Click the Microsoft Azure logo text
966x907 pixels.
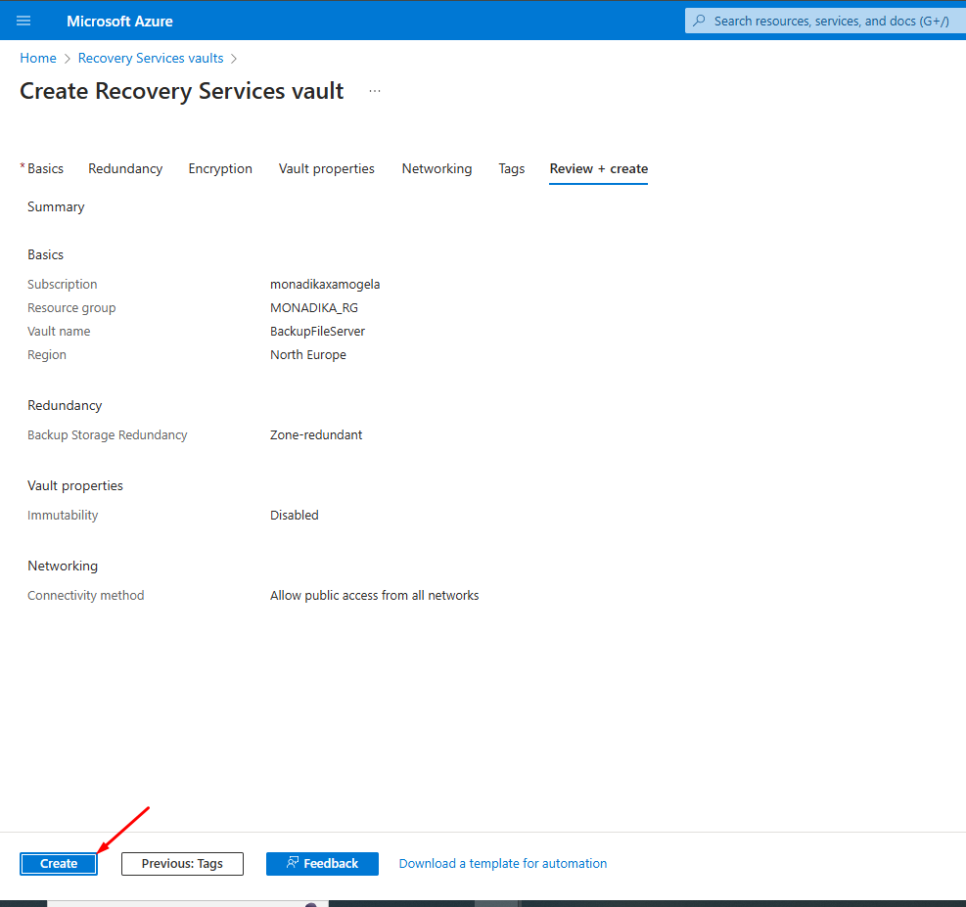pyautogui.click(x=119, y=21)
